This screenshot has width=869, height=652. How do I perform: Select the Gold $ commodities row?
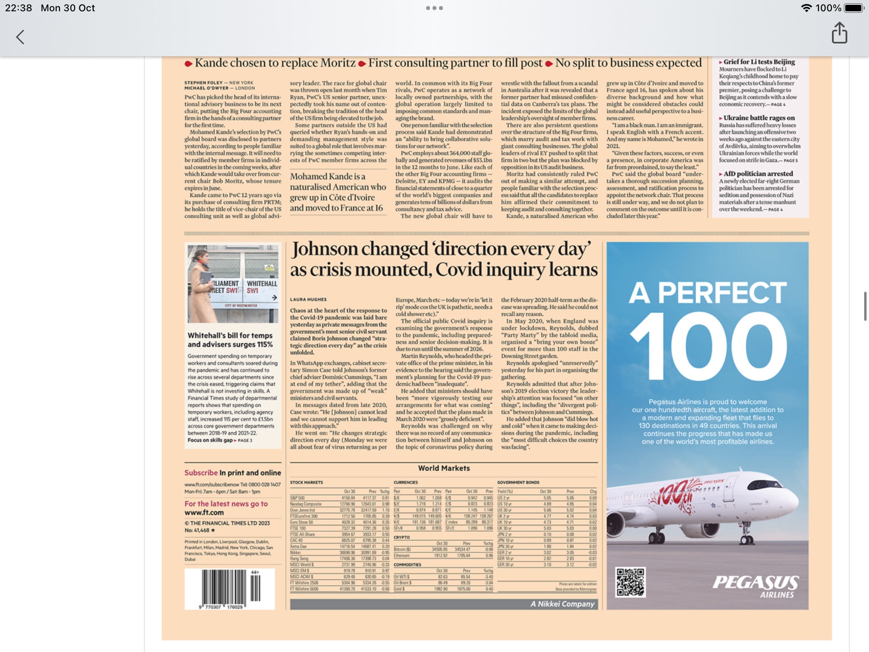(x=443, y=589)
